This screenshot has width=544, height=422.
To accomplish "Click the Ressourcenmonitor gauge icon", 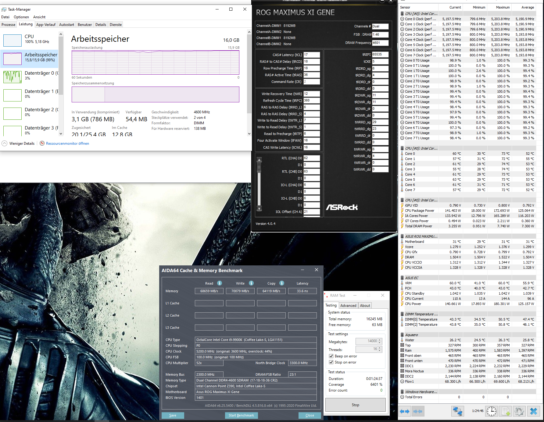I will (42, 143).
